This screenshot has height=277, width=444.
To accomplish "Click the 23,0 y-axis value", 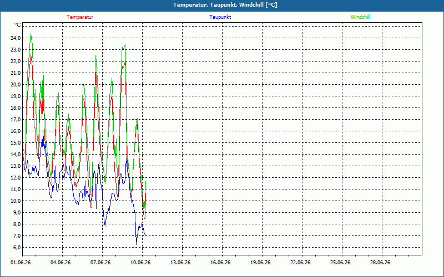I will point(16,49).
